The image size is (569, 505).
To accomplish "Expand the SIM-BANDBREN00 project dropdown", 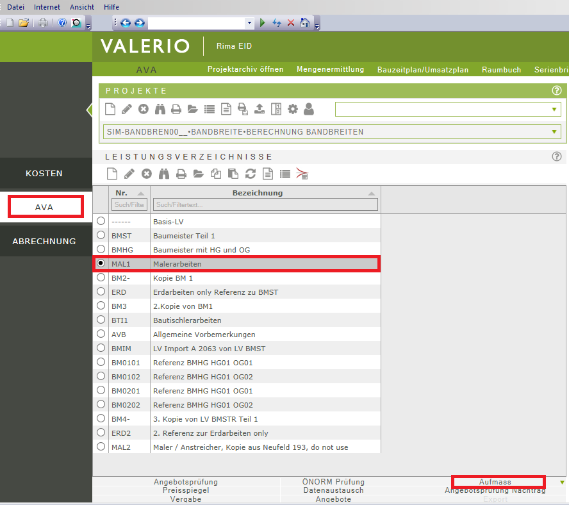I will 554,132.
